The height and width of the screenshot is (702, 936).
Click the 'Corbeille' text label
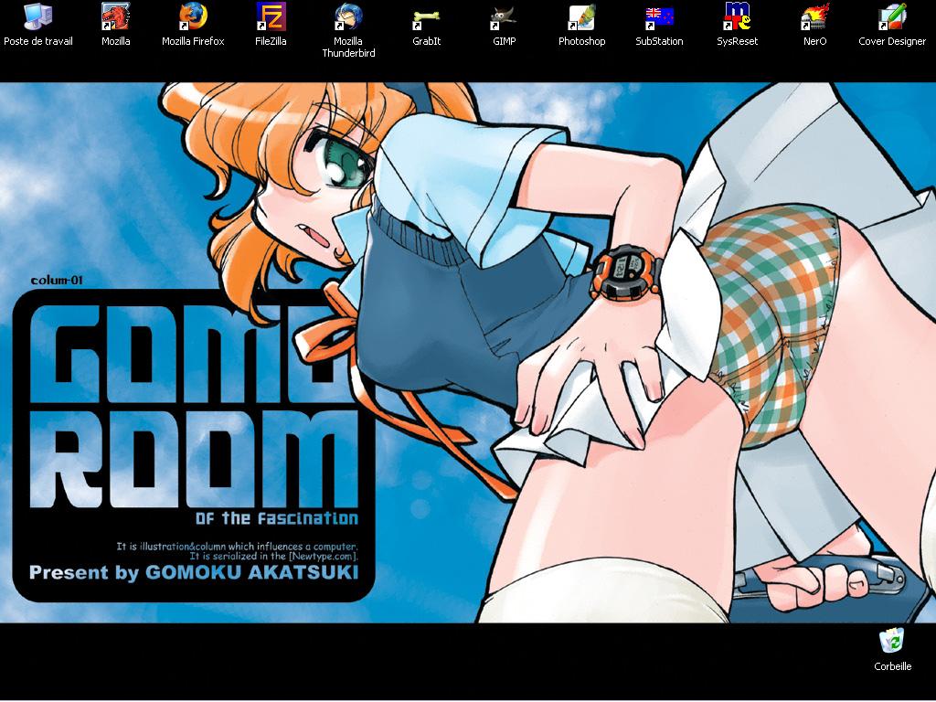click(x=892, y=667)
